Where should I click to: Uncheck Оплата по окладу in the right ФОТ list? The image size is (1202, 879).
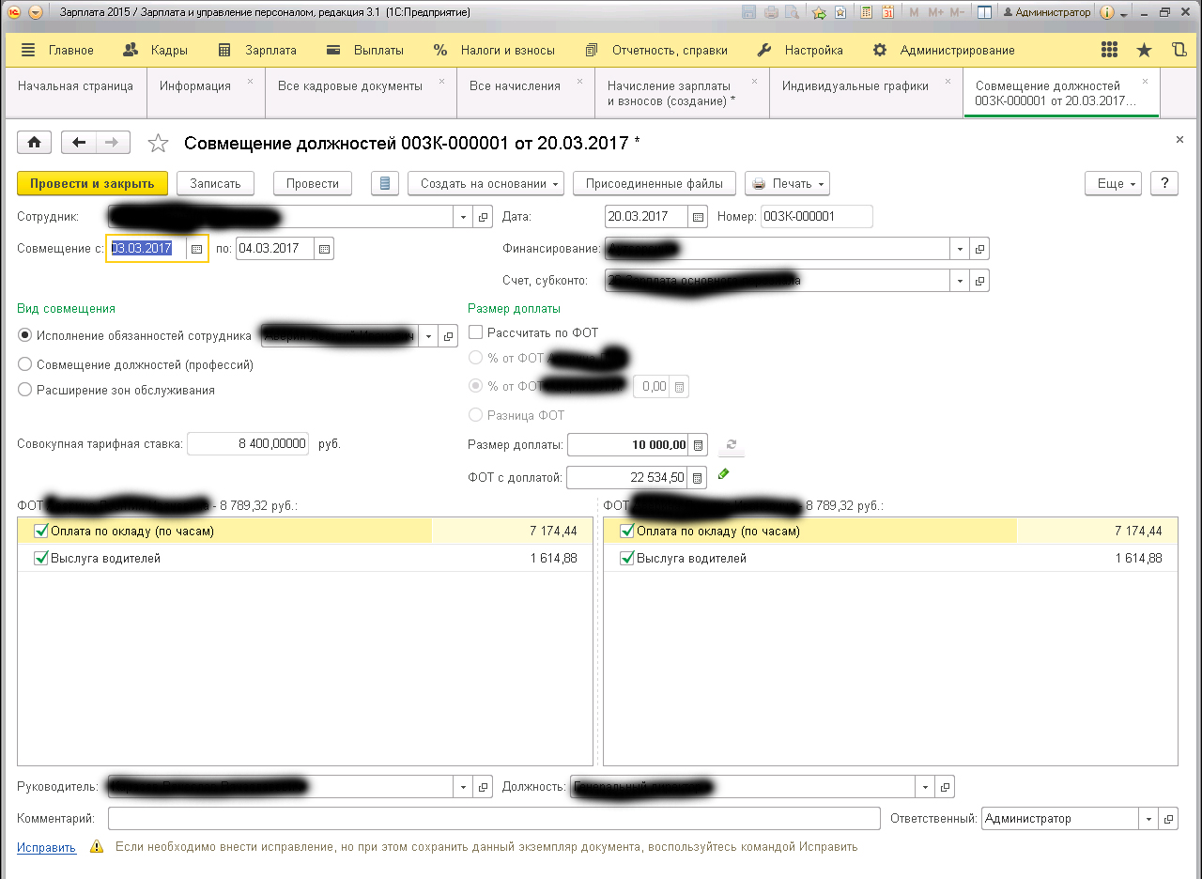pyautogui.click(x=627, y=531)
